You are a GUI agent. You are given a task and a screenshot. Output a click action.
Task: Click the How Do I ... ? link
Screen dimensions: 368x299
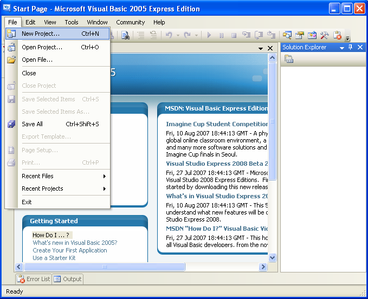(x=51, y=235)
